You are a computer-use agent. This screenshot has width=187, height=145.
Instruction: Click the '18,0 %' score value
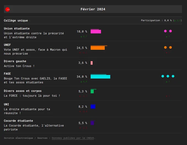pos(82,32)
